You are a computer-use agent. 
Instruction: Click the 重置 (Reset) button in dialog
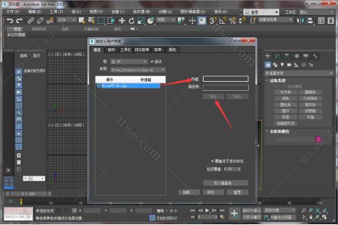237,192
